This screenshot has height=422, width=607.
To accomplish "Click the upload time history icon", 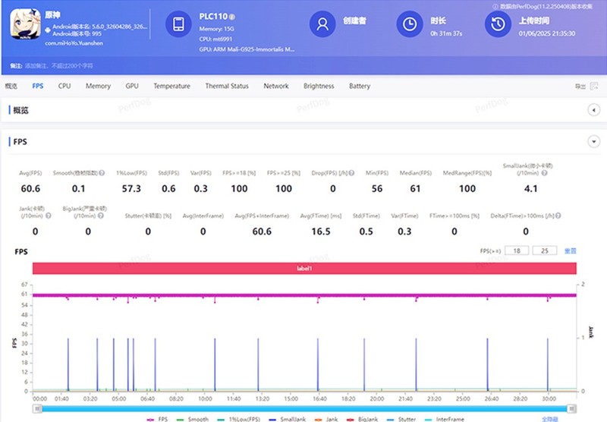I will click(x=498, y=25).
